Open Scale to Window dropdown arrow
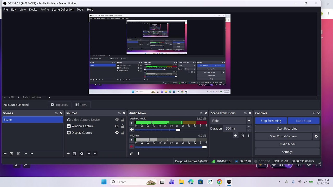 [x=49, y=97]
